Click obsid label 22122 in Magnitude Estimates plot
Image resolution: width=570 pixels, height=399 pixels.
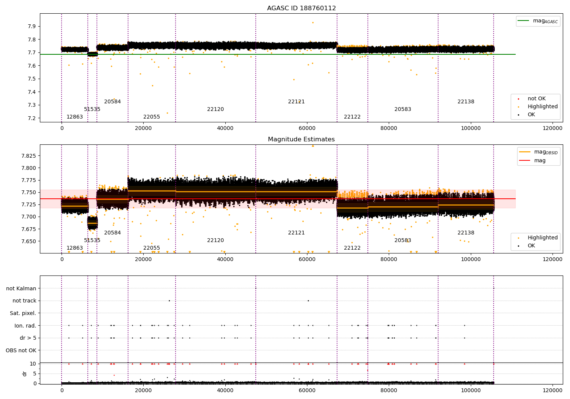352,248
